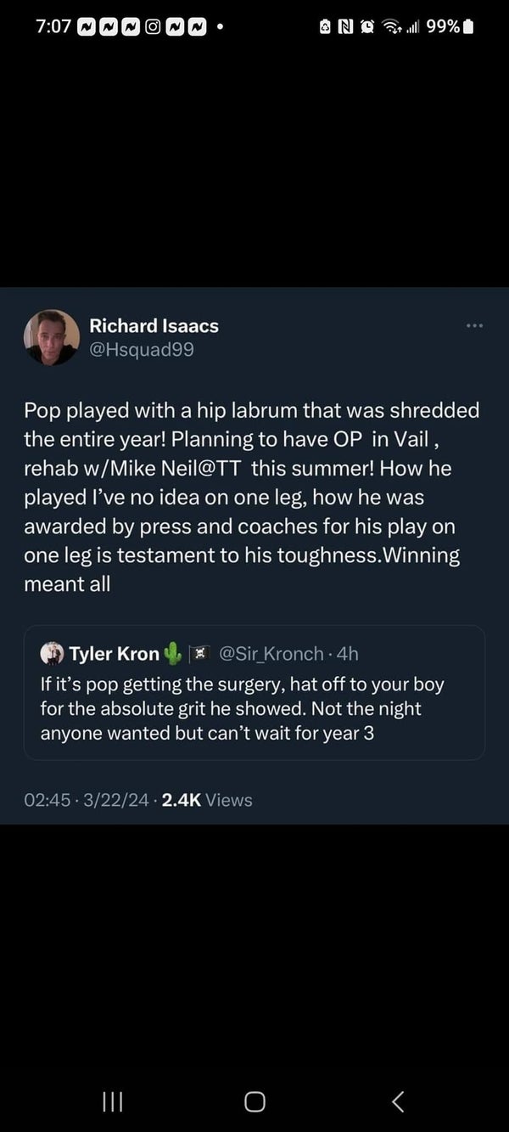Image resolution: width=509 pixels, height=1132 pixels.
Task: Open the recent apps navigation button
Action: tap(113, 1101)
